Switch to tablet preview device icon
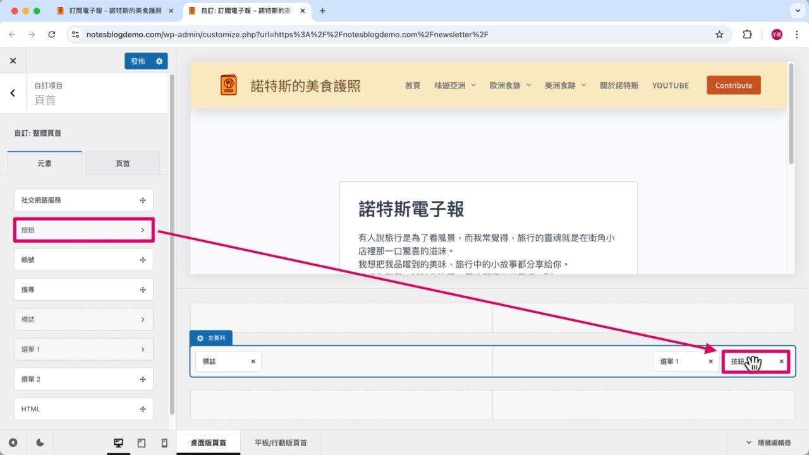Screen dimensions: 809x455 pyautogui.click(x=142, y=443)
